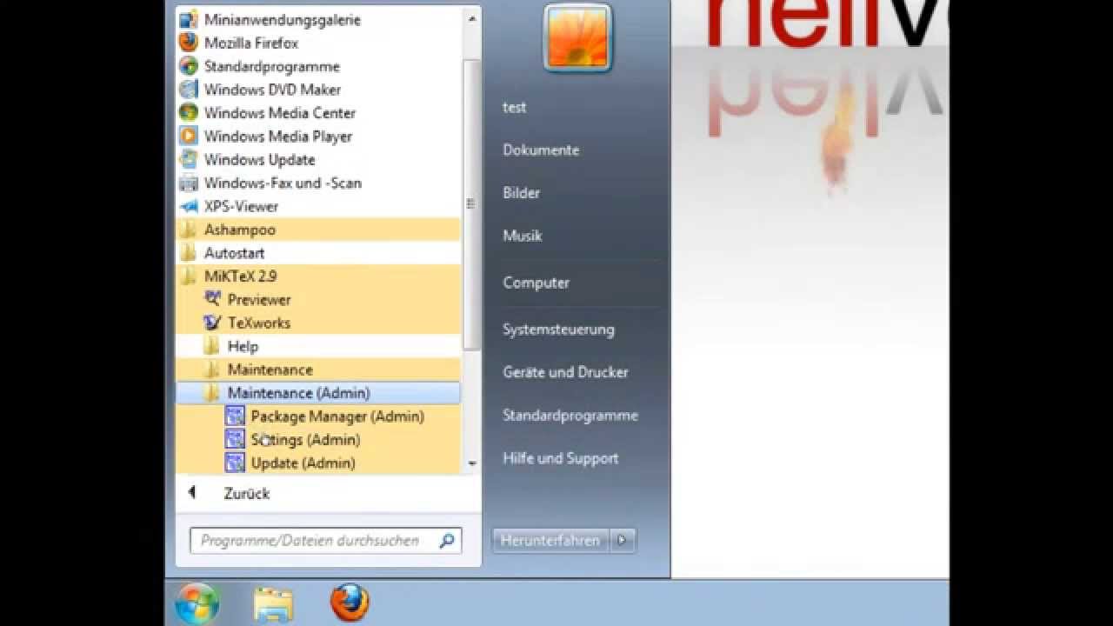Open Settings (Admin) icon
Viewport: 1113px width, 626px height.
coord(235,440)
